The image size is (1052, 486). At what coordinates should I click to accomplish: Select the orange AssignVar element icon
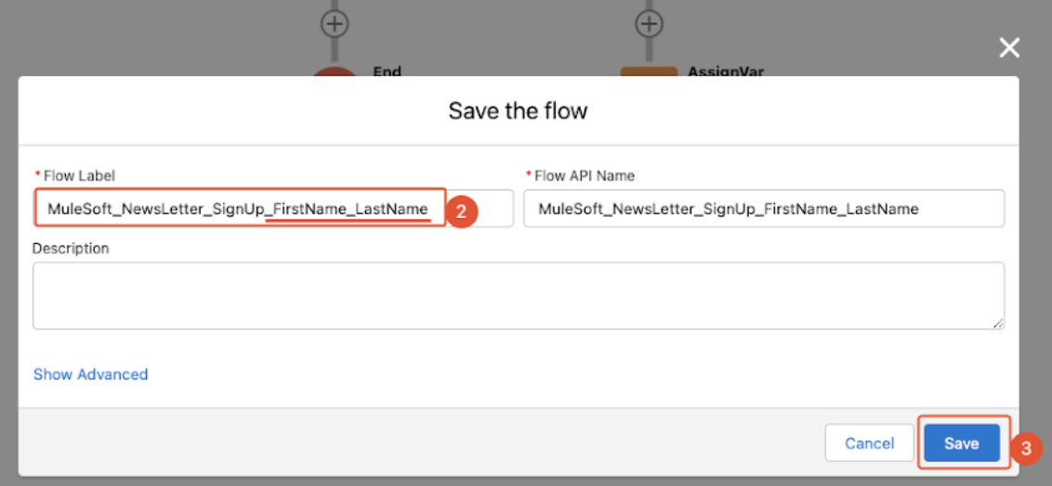[650, 71]
